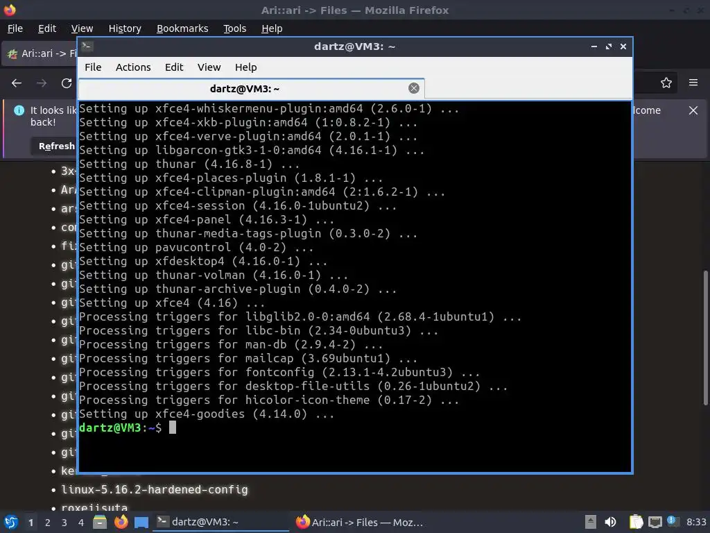
Task: Click the info icon in Firefox notification
Action: (19, 110)
